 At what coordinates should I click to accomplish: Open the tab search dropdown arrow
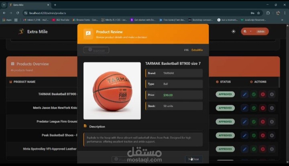[4, 5]
